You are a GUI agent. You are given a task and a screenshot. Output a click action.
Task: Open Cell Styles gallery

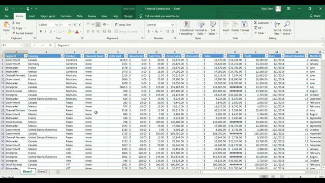[x=213, y=28]
